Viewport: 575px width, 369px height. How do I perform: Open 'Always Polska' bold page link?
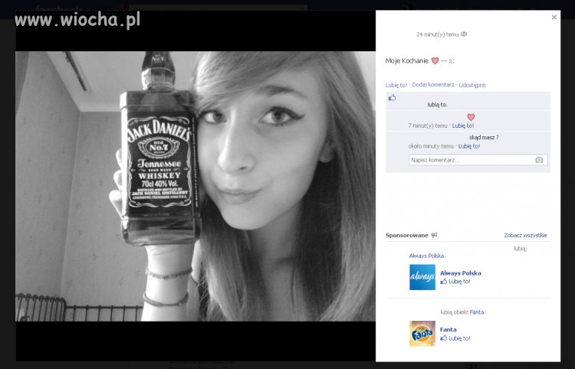pyautogui.click(x=460, y=273)
